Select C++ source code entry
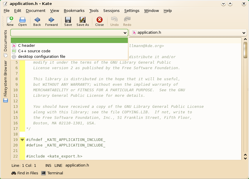Viewport: 249px width, 179px height. 69,51
